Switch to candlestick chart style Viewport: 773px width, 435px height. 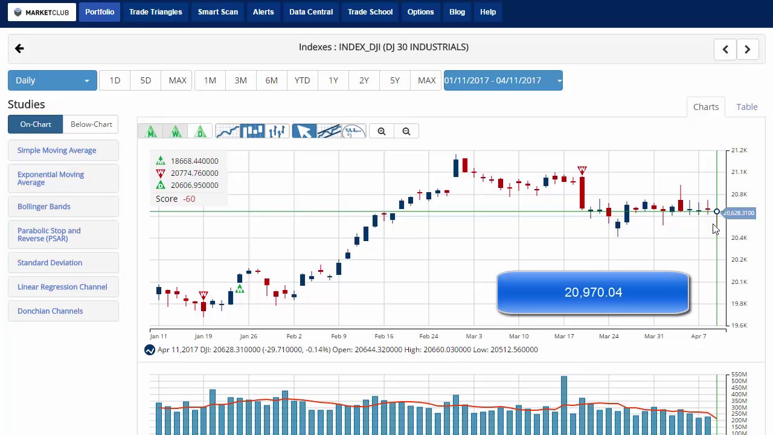[252, 131]
